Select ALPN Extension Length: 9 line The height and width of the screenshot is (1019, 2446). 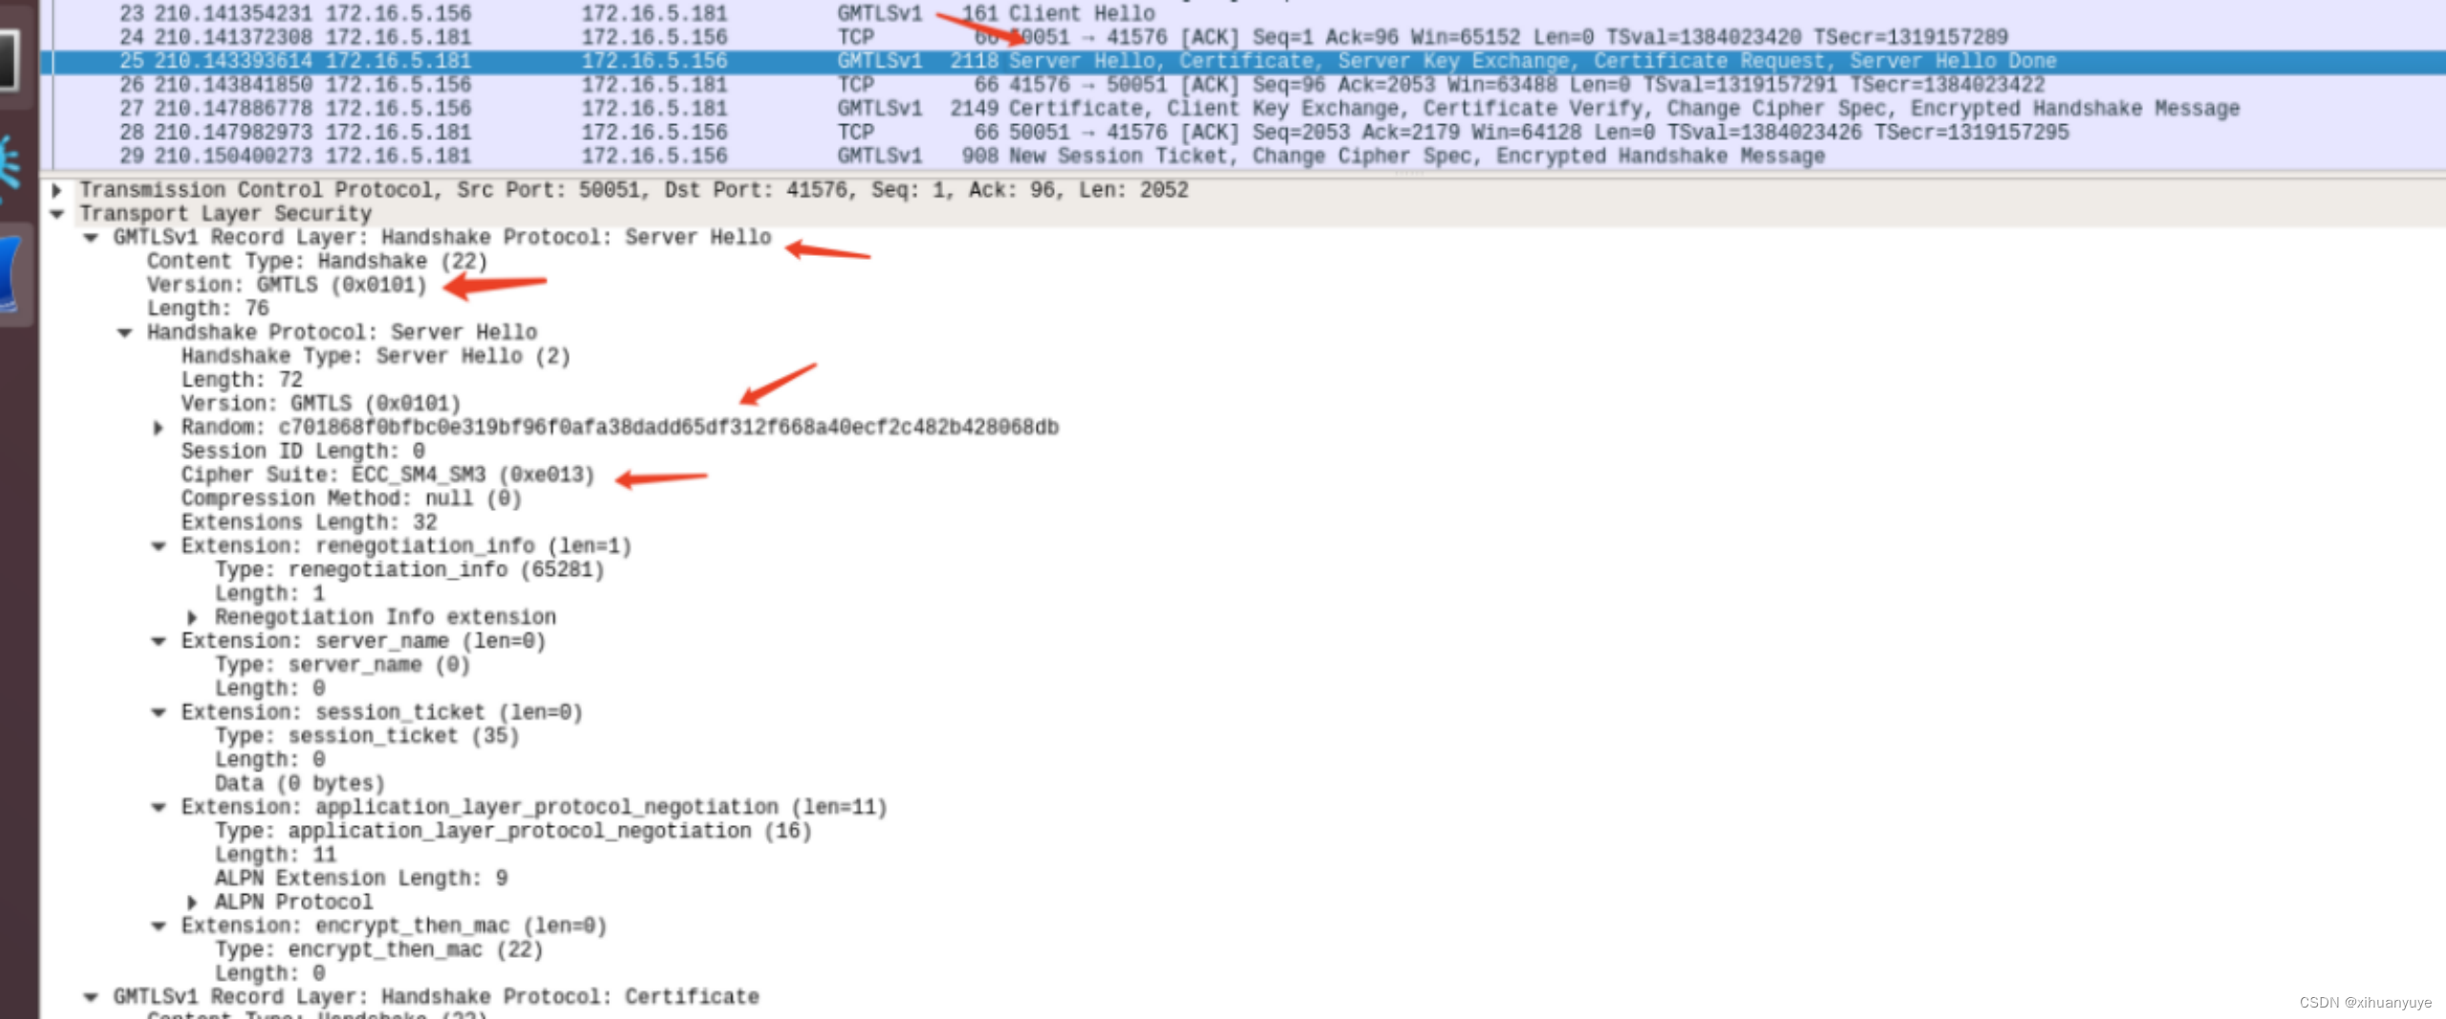pos(361,879)
